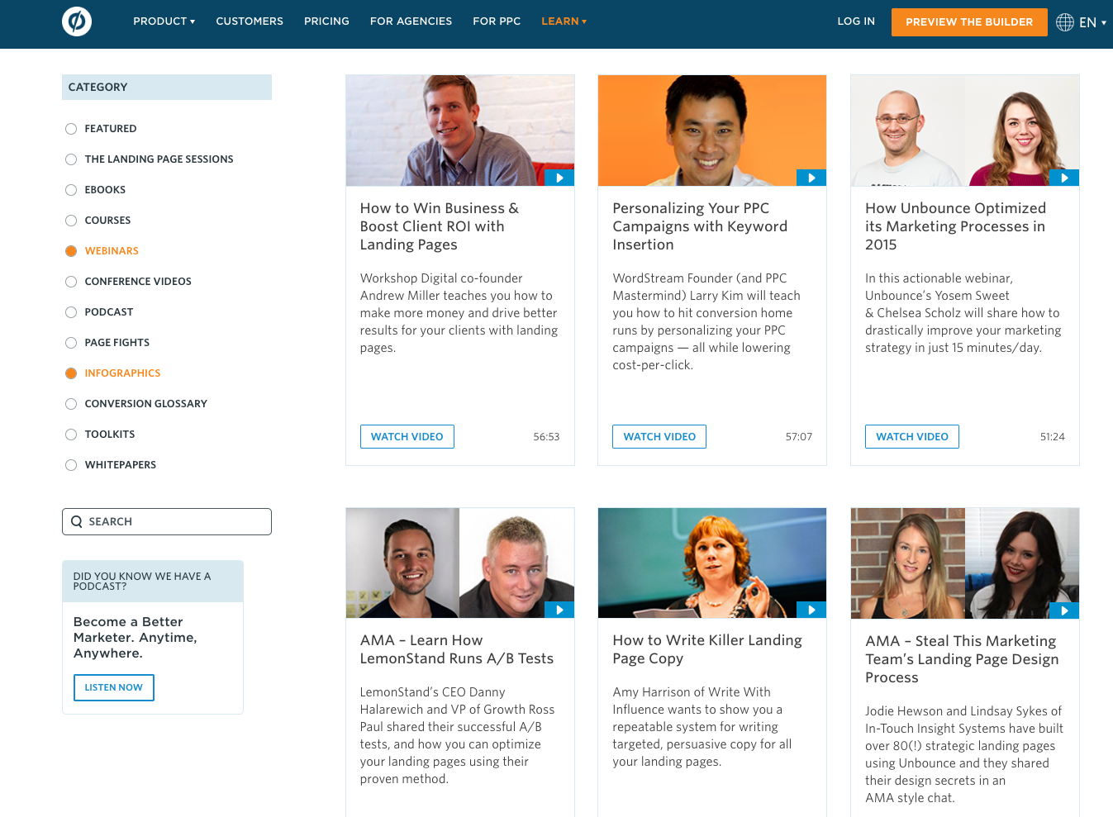This screenshot has height=817, width=1113.
Task: Open the Customers nav item
Action: [250, 21]
